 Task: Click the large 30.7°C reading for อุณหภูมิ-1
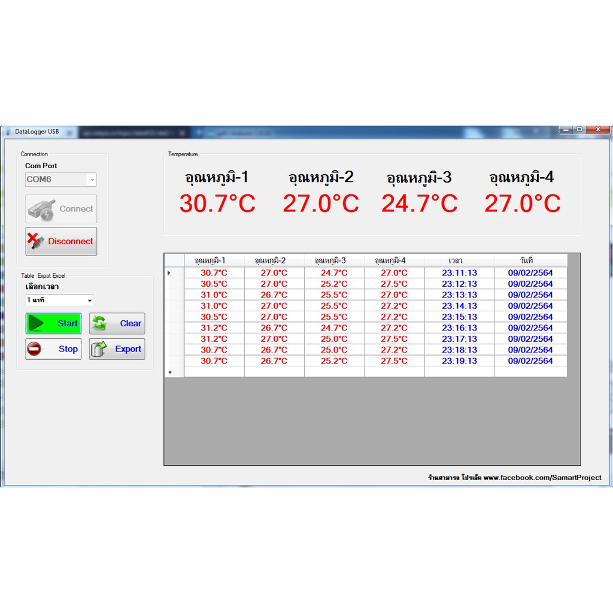pyautogui.click(x=217, y=204)
